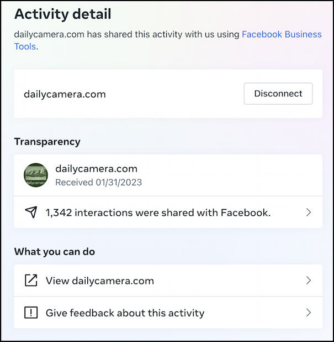Click the external link icon beside View dailycamera.com
This screenshot has height=342, width=334.
pyautogui.click(x=31, y=280)
